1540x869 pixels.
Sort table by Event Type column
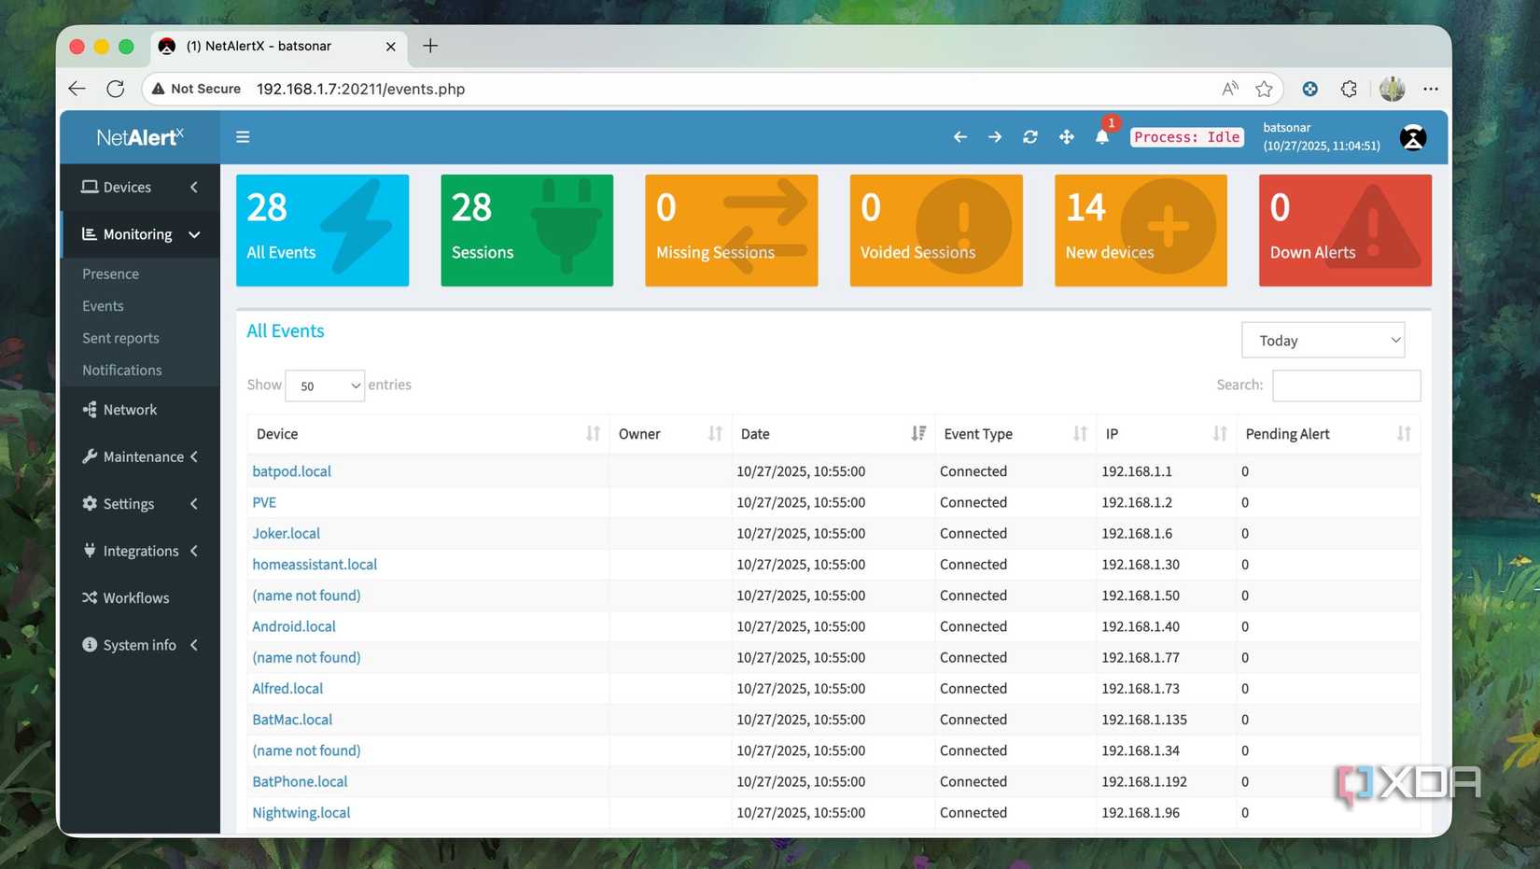click(1015, 434)
